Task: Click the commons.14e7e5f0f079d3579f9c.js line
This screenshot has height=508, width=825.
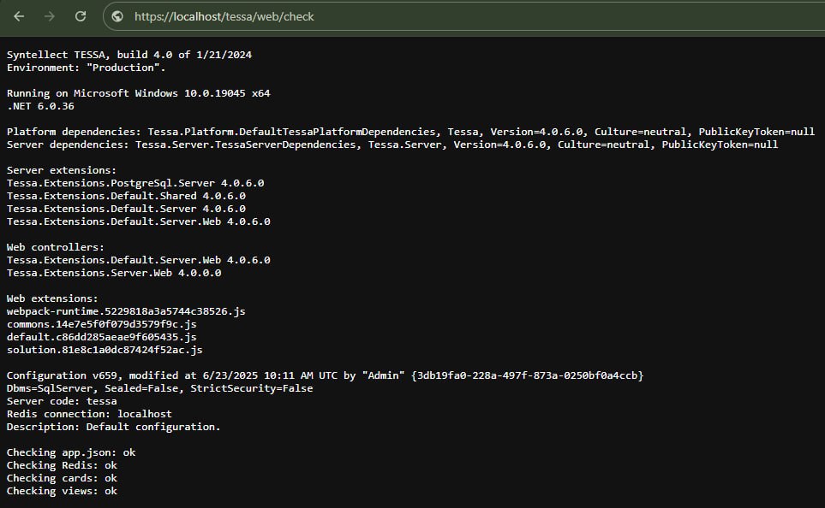Action: [x=101, y=324]
